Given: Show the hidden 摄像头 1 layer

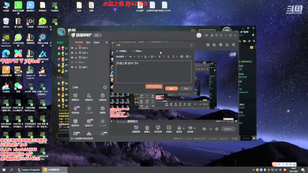Looking at the screenshot, I should click(72, 62).
